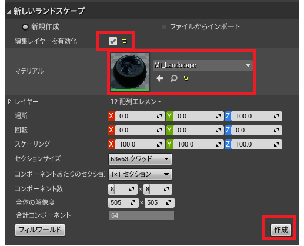This screenshot has height=246, width=304.
Task: Reset material to default yellow arrow
Action: (185, 78)
